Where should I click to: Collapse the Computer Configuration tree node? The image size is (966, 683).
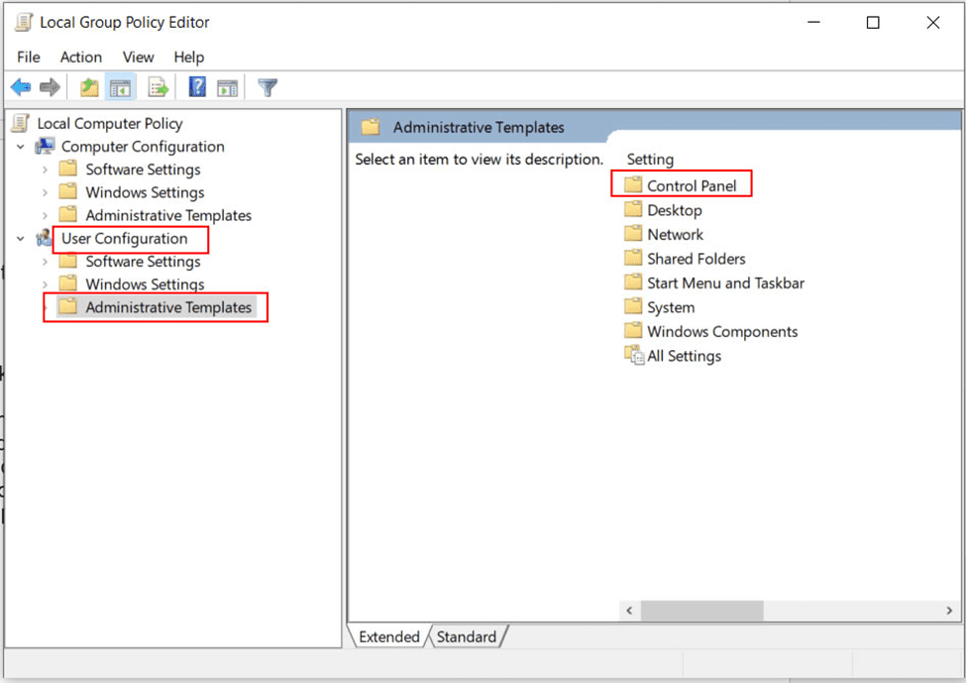coord(21,147)
